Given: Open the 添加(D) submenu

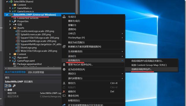Looking at the screenshot, I should coord(93,56).
